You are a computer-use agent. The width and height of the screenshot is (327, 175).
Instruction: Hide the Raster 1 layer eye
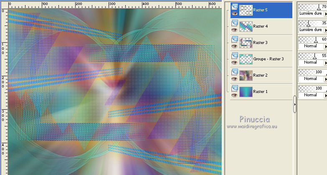click(234, 95)
